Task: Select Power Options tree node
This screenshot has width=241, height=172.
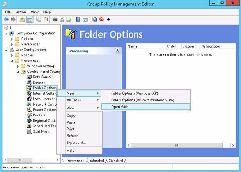Action: [x=44, y=109]
